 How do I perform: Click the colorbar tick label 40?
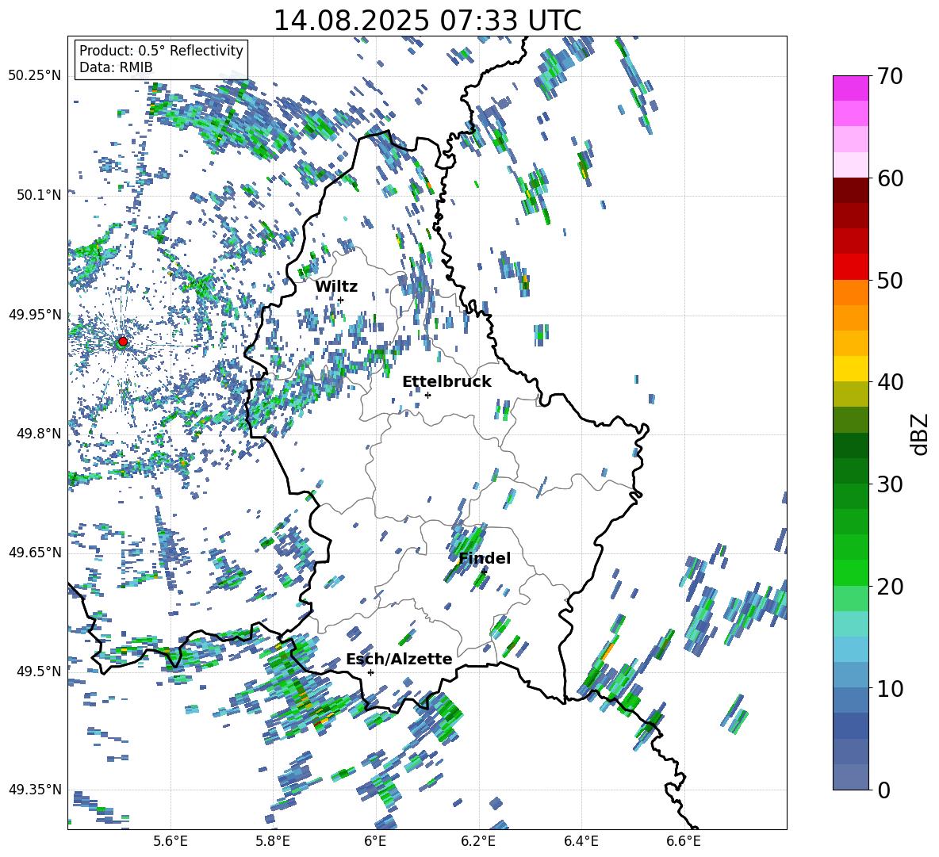[x=890, y=382]
